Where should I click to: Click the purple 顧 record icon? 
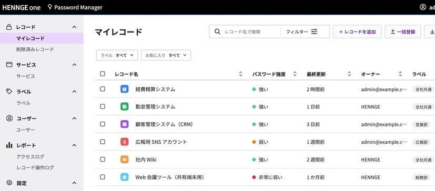[x=125, y=124]
